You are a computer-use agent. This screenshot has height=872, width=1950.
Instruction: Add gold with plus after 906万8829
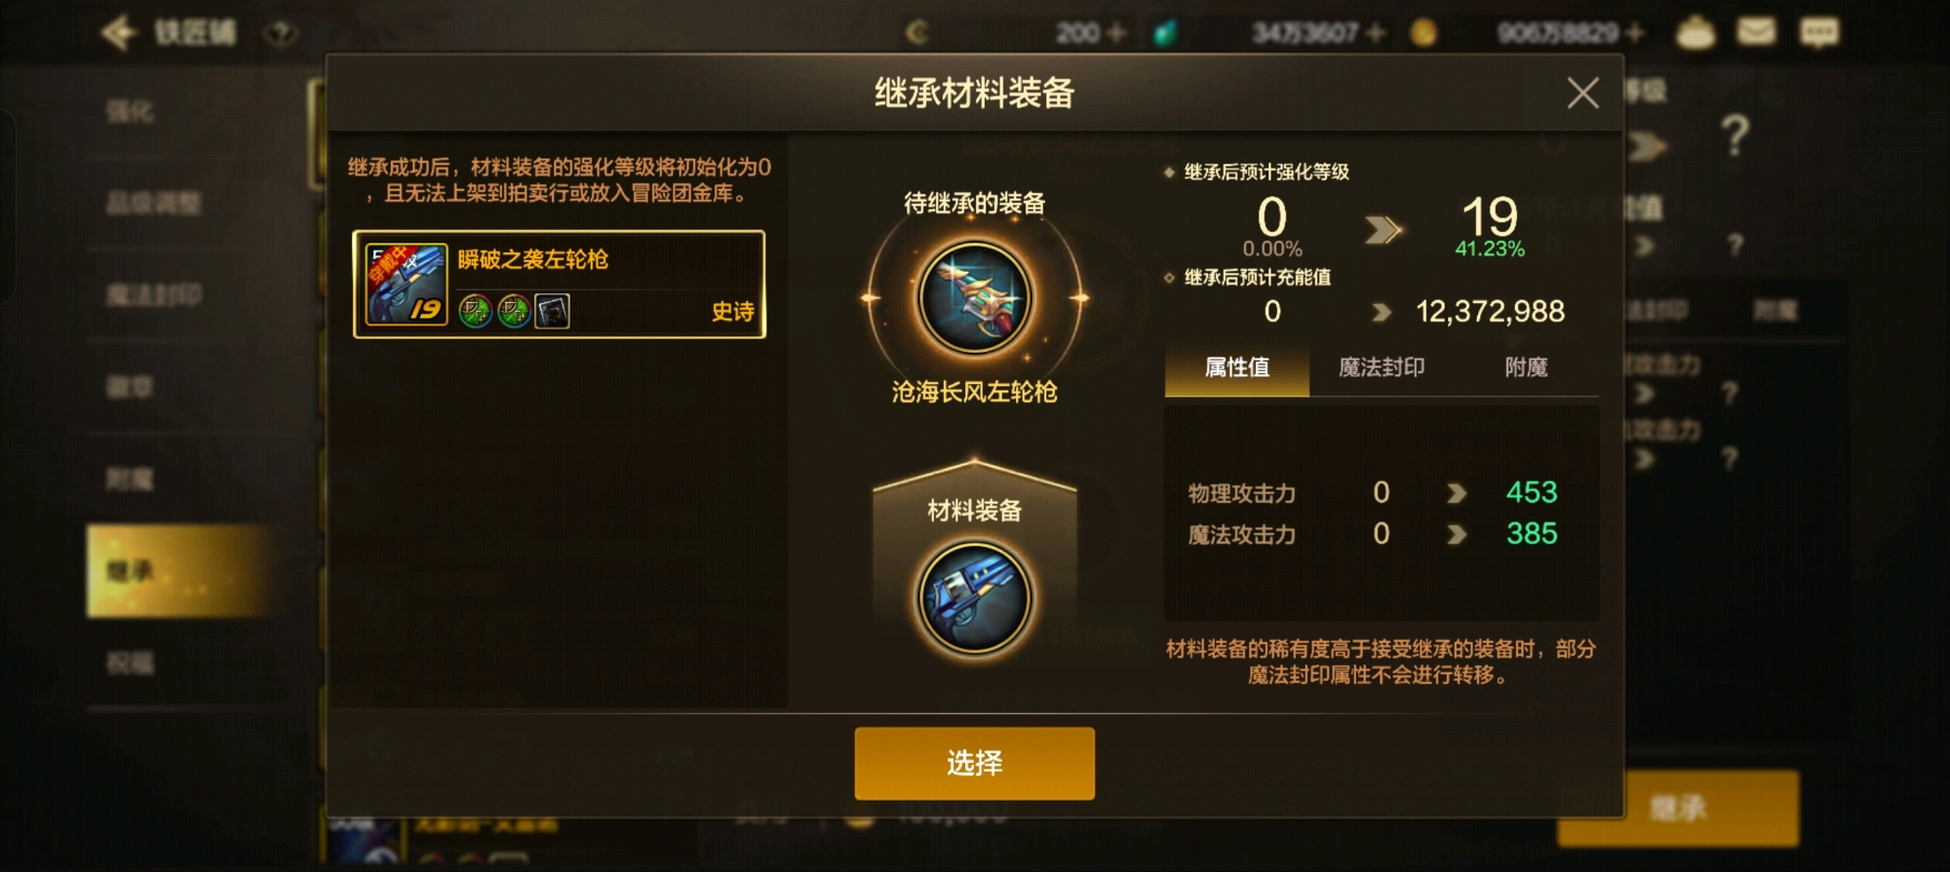click(x=1634, y=33)
